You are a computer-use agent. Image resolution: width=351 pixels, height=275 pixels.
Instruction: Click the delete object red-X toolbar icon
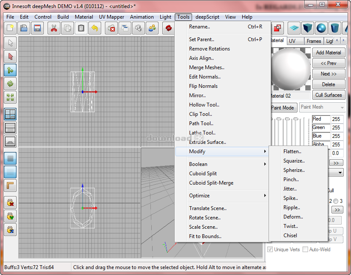click(x=111, y=28)
